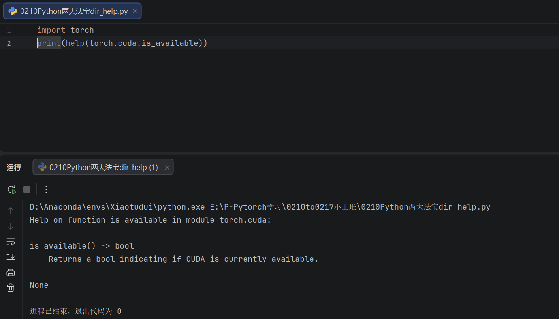Clear all console output with trash icon
559x319 pixels.
pos(11,288)
